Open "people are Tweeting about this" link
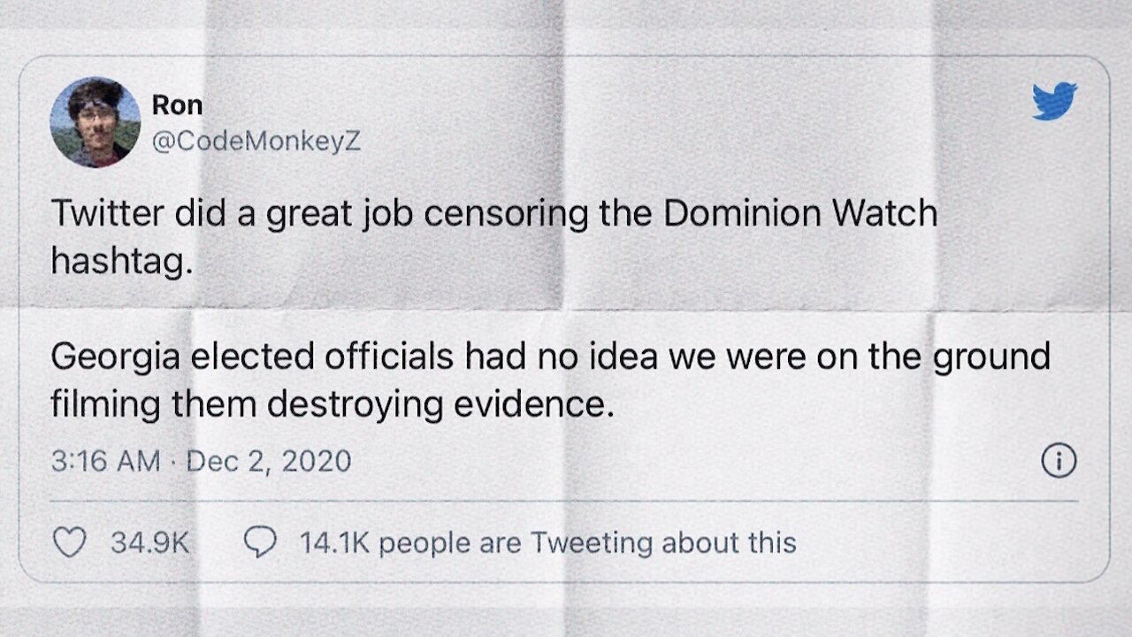 coord(587,542)
